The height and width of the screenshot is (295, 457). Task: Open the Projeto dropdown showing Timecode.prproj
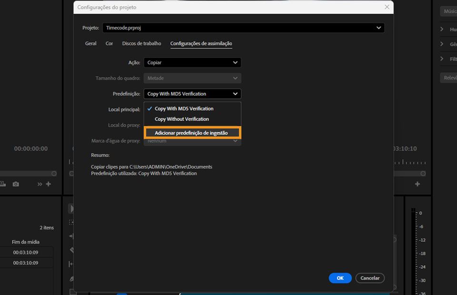[243, 28]
